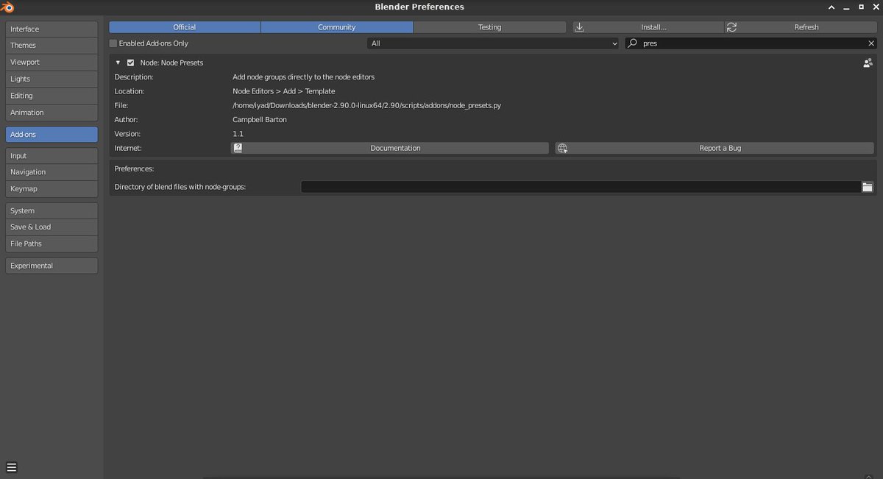The image size is (883, 479).
Task: Click the Campbell Barton author text
Action: (260, 120)
